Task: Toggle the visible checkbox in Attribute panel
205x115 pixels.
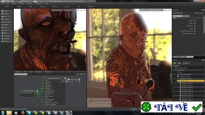Action: (x=195, y=21)
